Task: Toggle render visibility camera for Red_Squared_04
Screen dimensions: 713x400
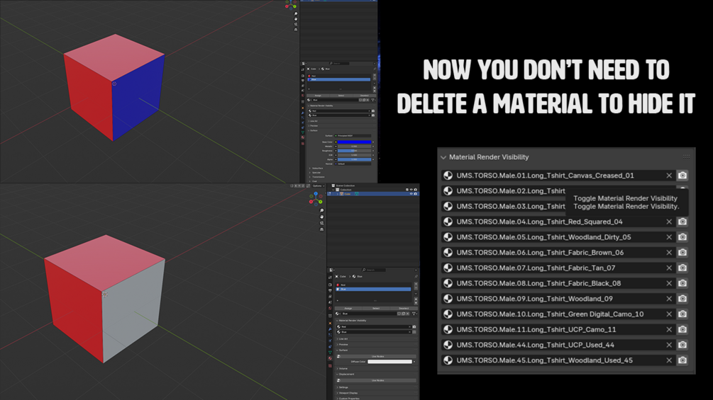Action: (x=682, y=222)
